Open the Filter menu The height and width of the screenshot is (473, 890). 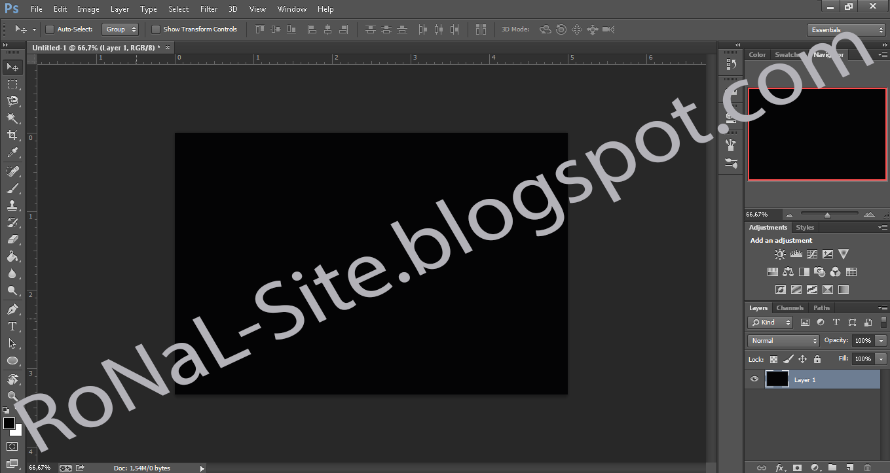(x=209, y=9)
